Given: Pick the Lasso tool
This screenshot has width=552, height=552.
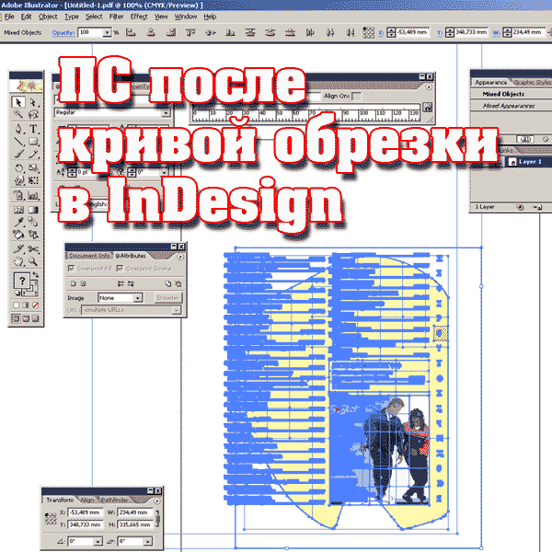Looking at the screenshot, I should (33, 114).
